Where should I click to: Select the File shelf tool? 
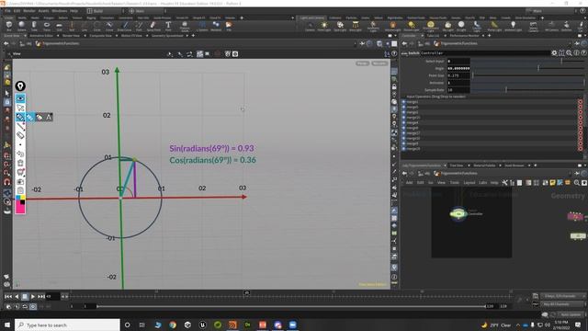coord(229,26)
